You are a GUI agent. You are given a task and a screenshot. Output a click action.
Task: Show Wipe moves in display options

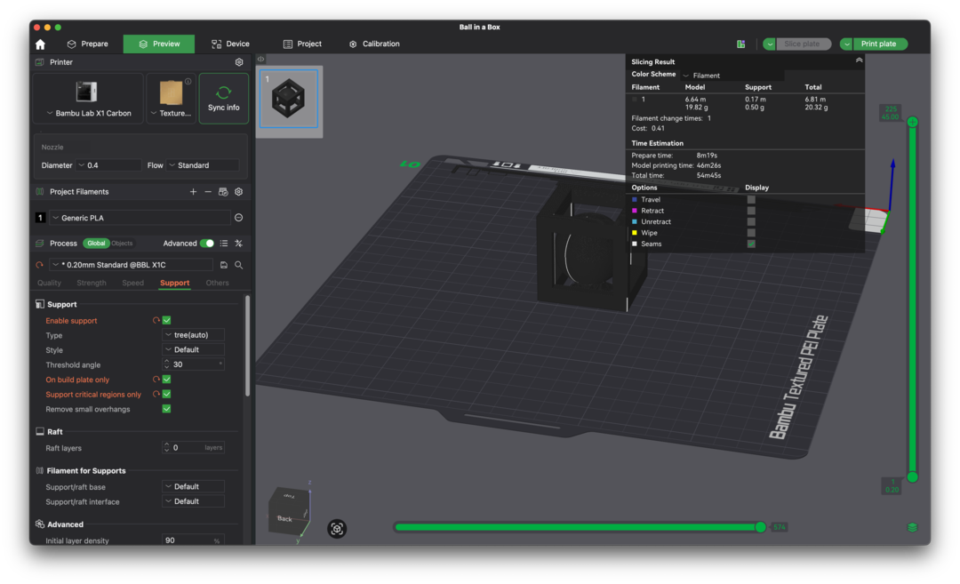coord(751,233)
